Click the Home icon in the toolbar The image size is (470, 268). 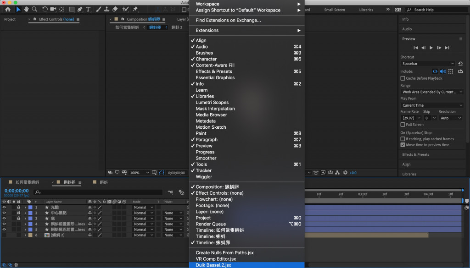pyautogui.click(x=8, y=9)
